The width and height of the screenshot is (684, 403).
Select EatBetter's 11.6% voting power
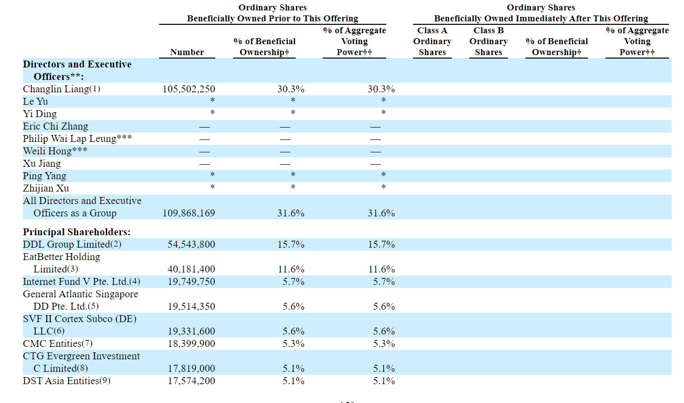[x=381, y=269]
